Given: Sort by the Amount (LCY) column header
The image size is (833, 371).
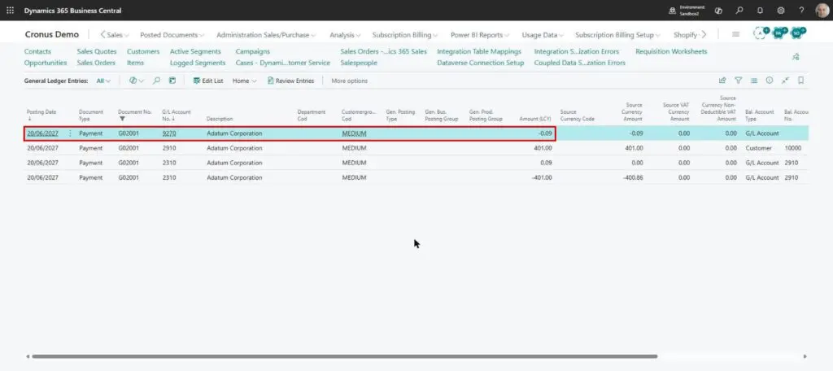Looking at the screenshot, I should tap(535, 119).
